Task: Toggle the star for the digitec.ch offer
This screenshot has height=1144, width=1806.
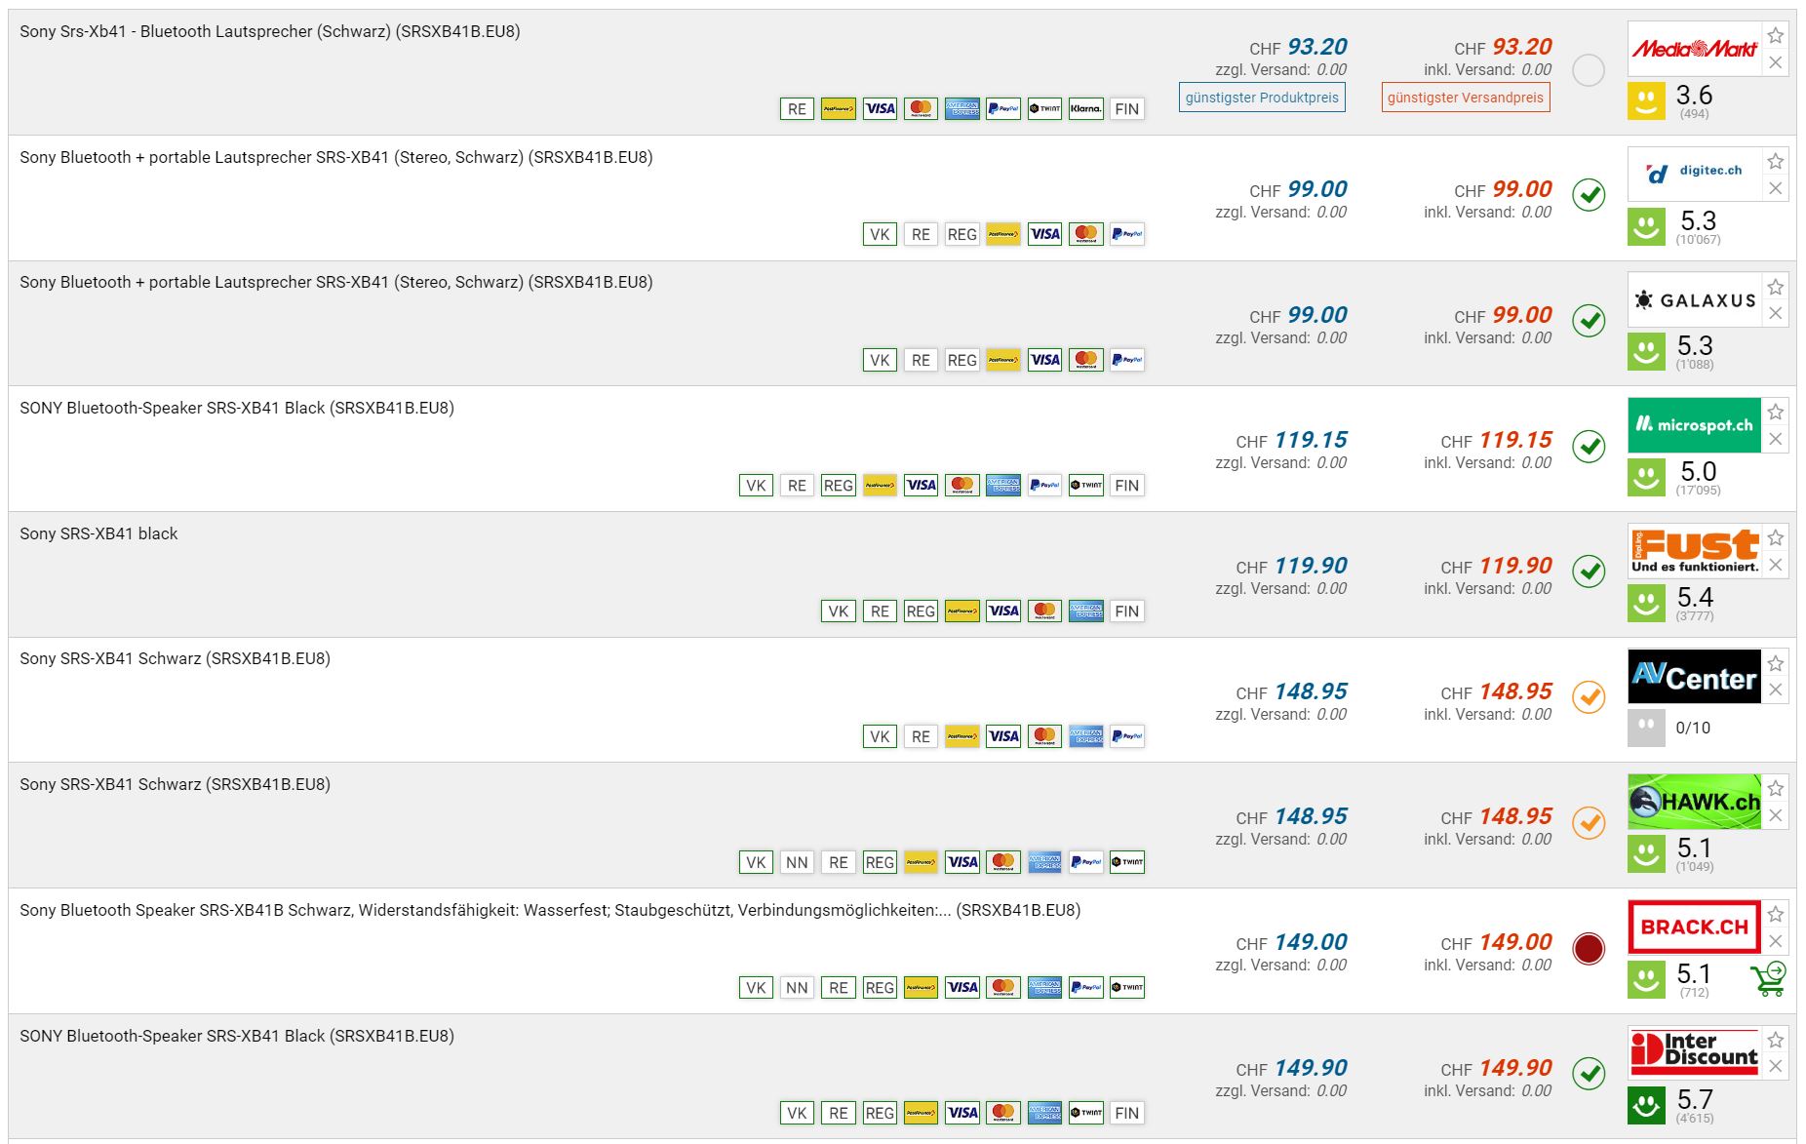Action: point(1776,161)
